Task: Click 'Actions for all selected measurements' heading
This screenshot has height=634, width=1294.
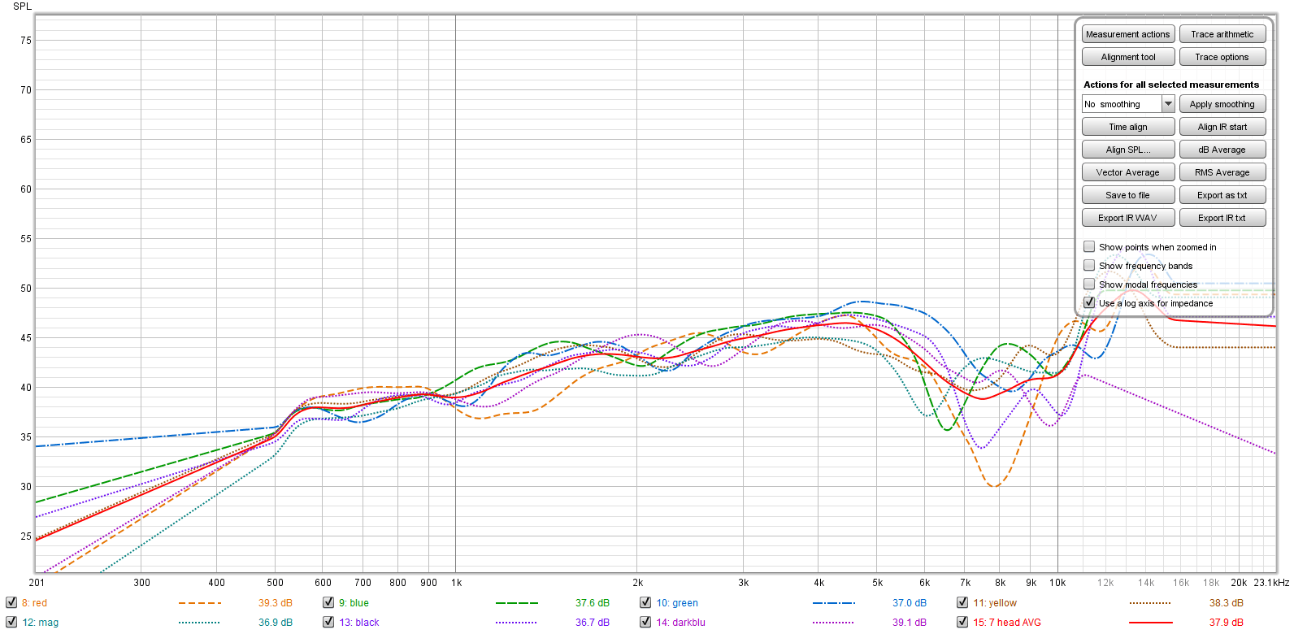Action: coord(1171,85)
